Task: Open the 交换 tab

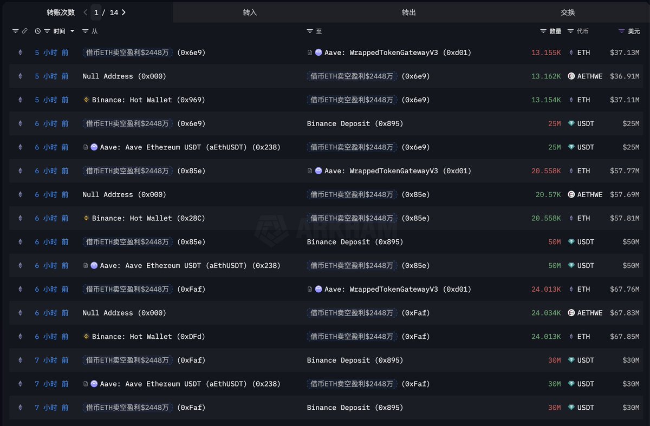Action: [x=568, y=12]
